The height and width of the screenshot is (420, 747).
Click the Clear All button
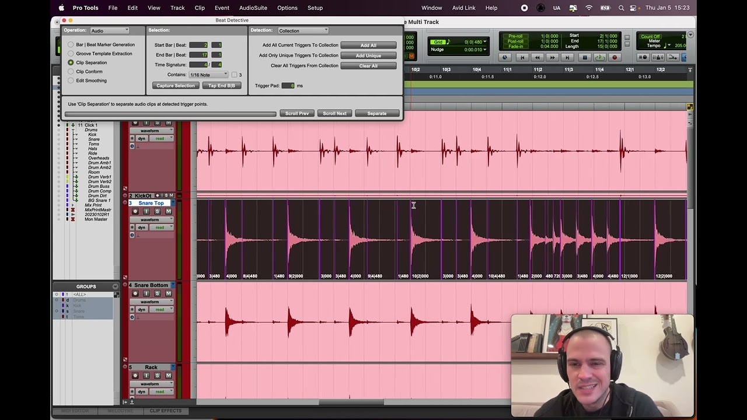368,66
